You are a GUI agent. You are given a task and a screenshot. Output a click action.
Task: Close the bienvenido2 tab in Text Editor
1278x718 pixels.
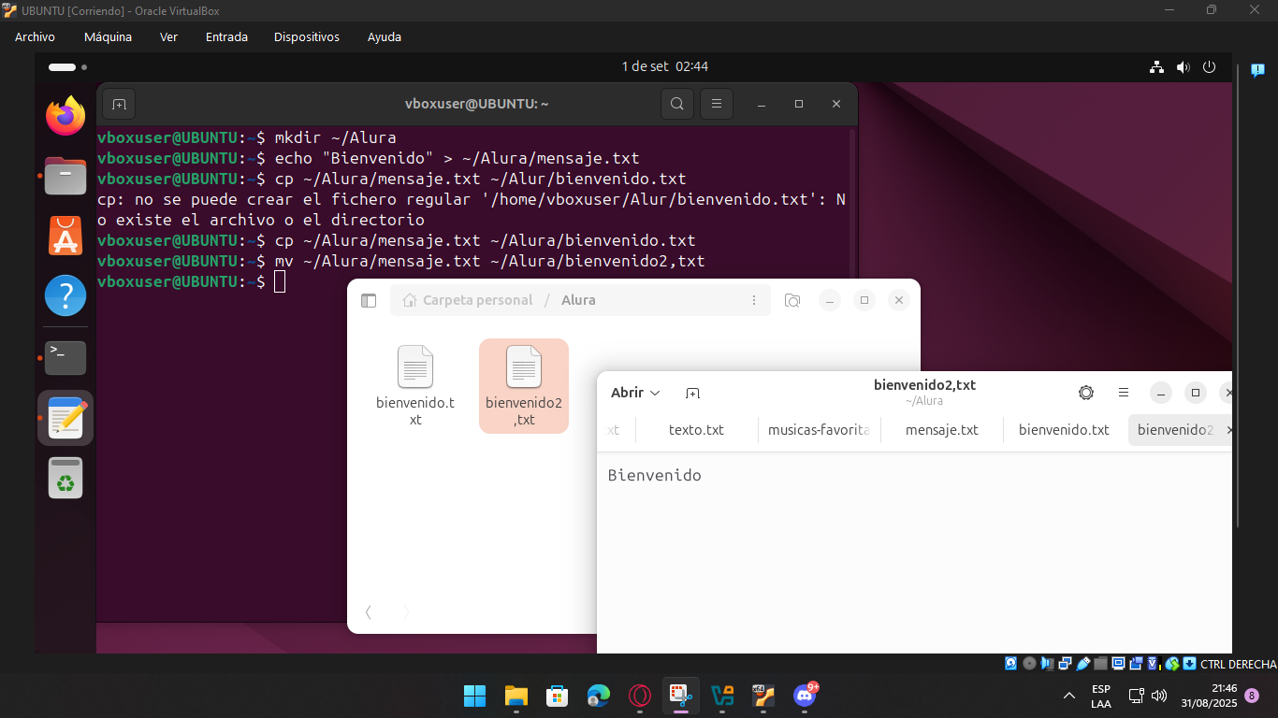[x=1228, y=430]
